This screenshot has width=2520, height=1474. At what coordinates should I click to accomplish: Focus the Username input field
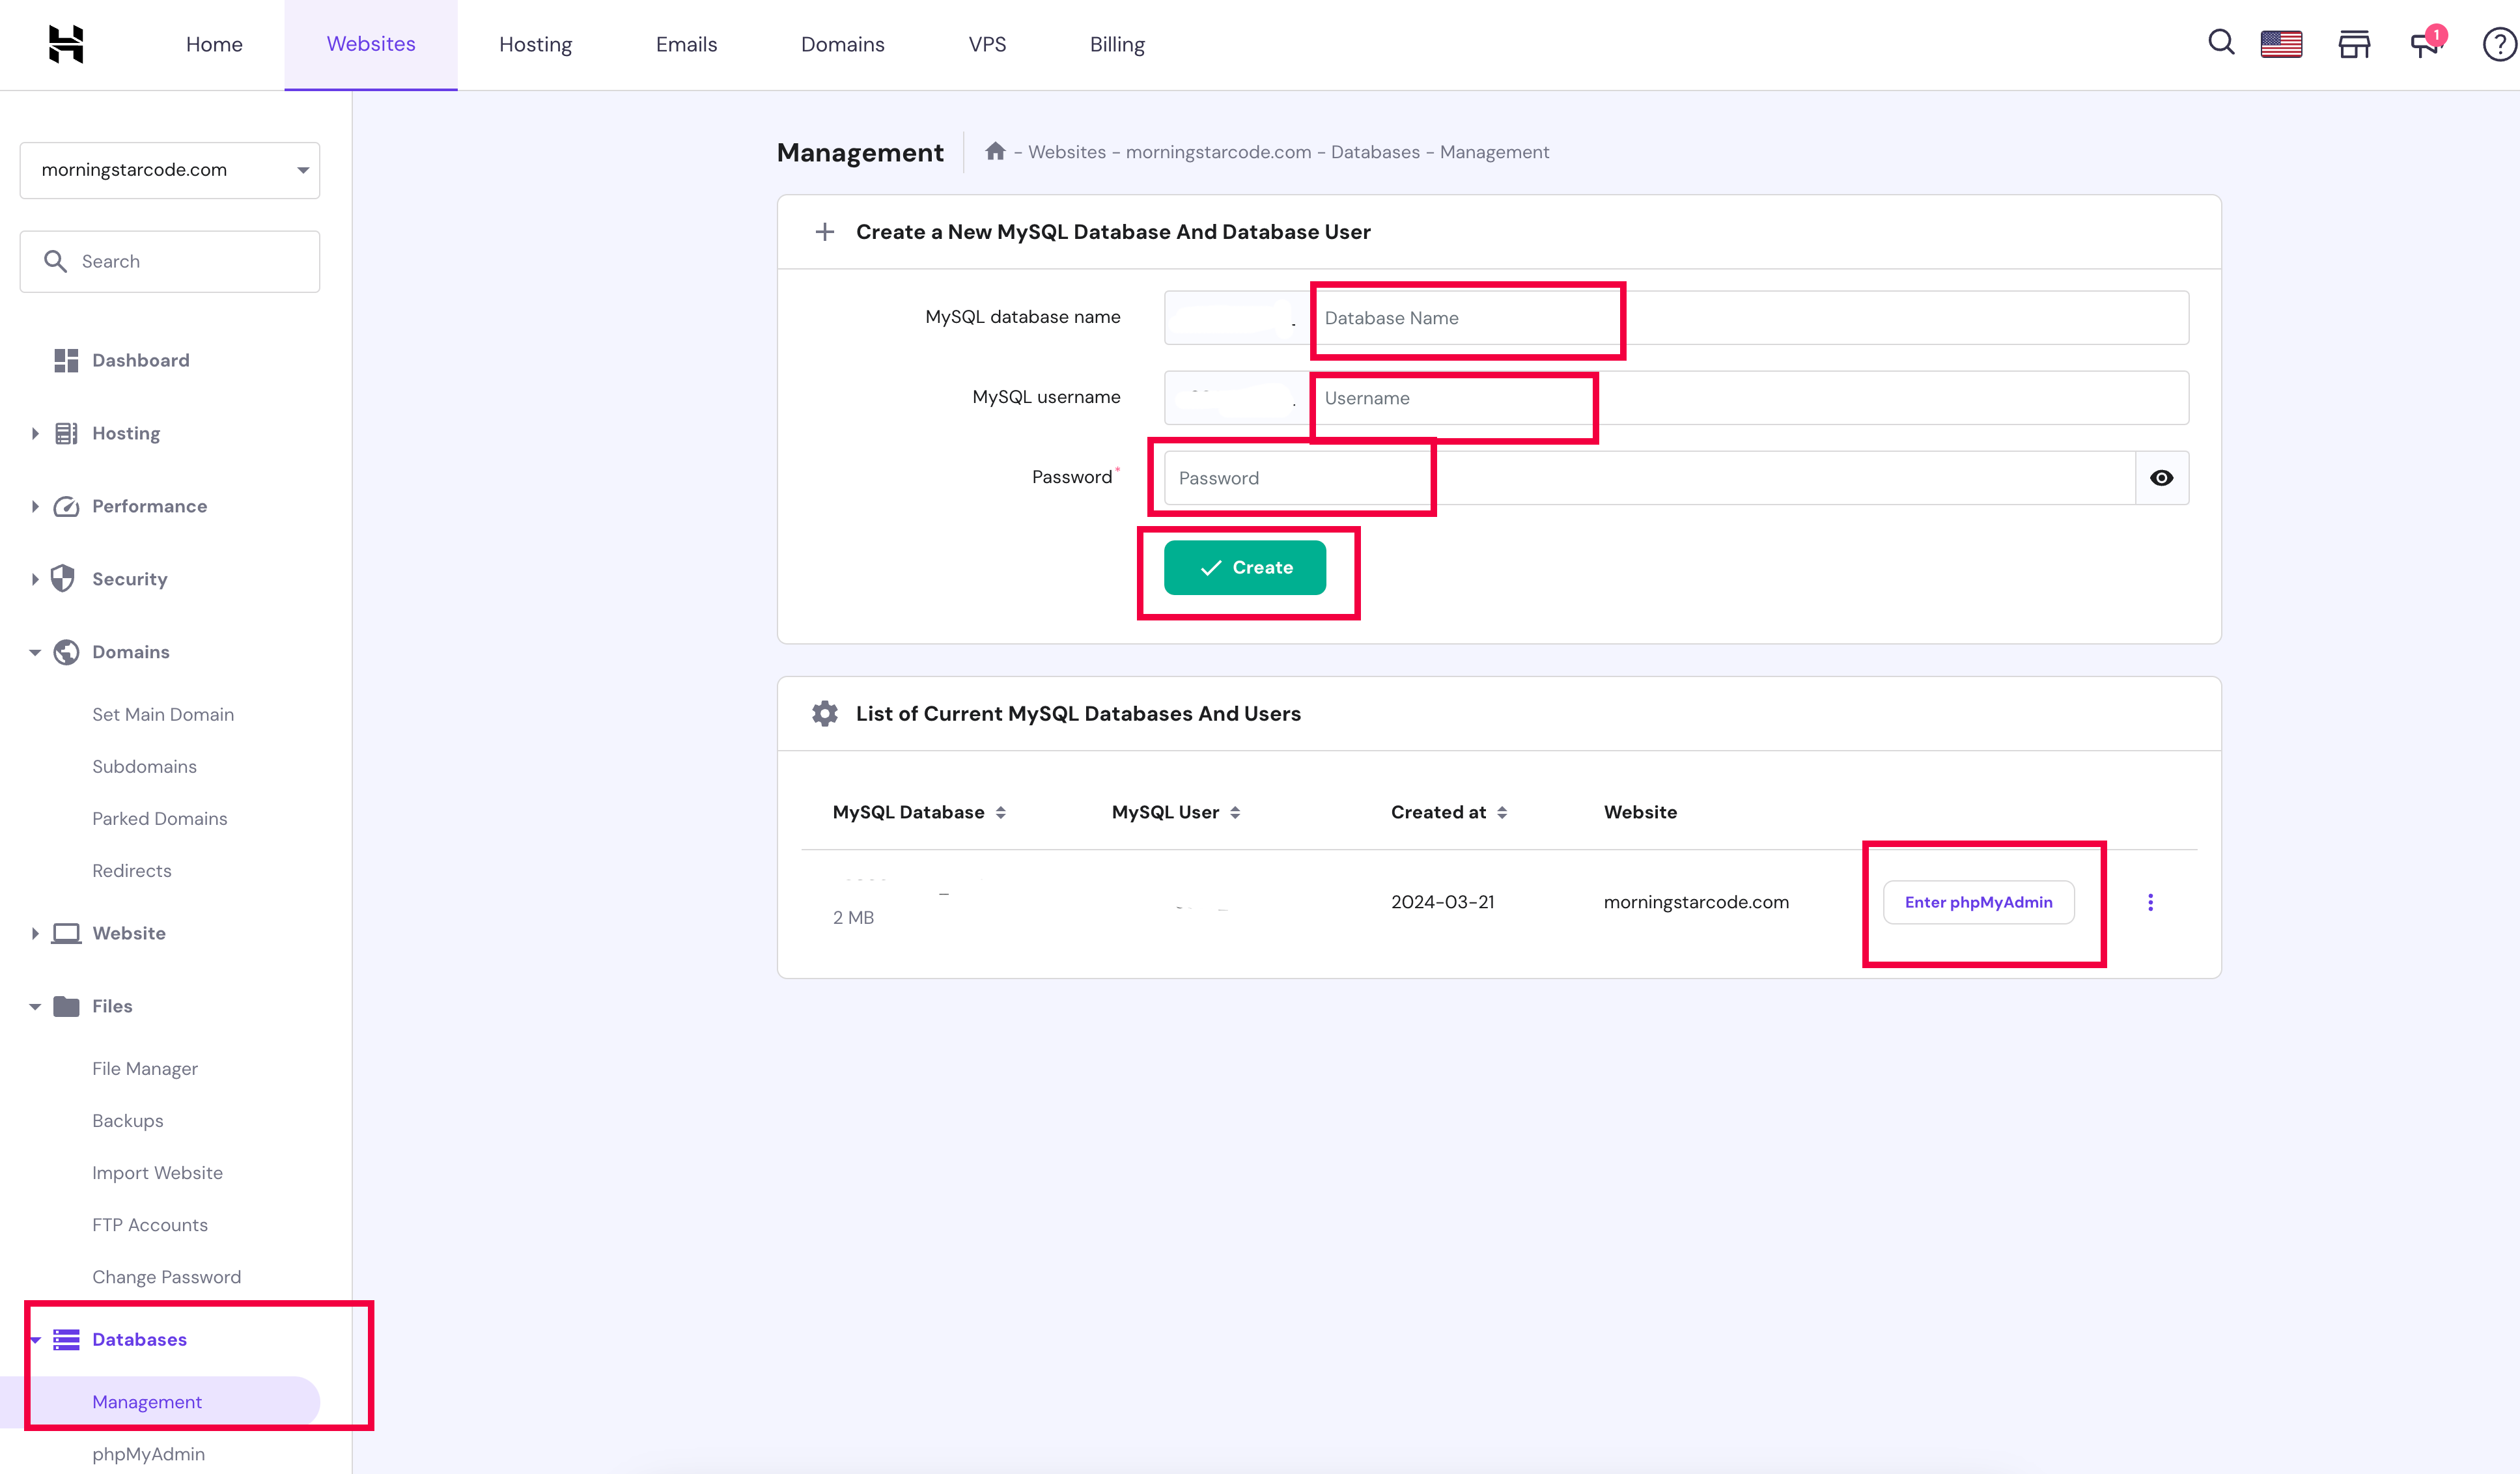[x=1749, y=398]
